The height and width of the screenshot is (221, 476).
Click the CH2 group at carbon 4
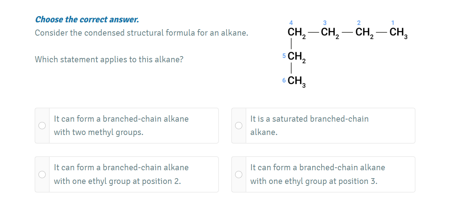[296, 33]
